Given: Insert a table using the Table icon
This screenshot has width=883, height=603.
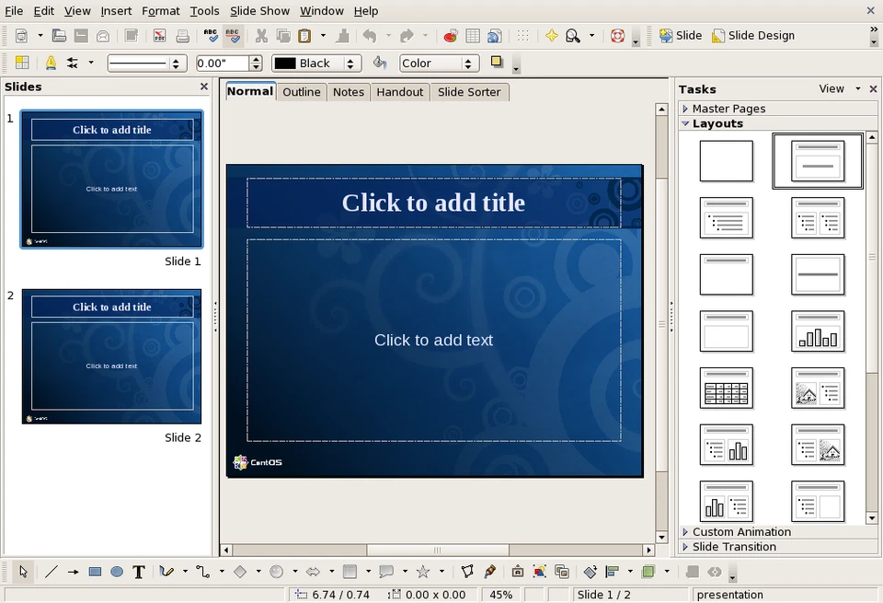Looking at the screenshot, I should [473, 36].
